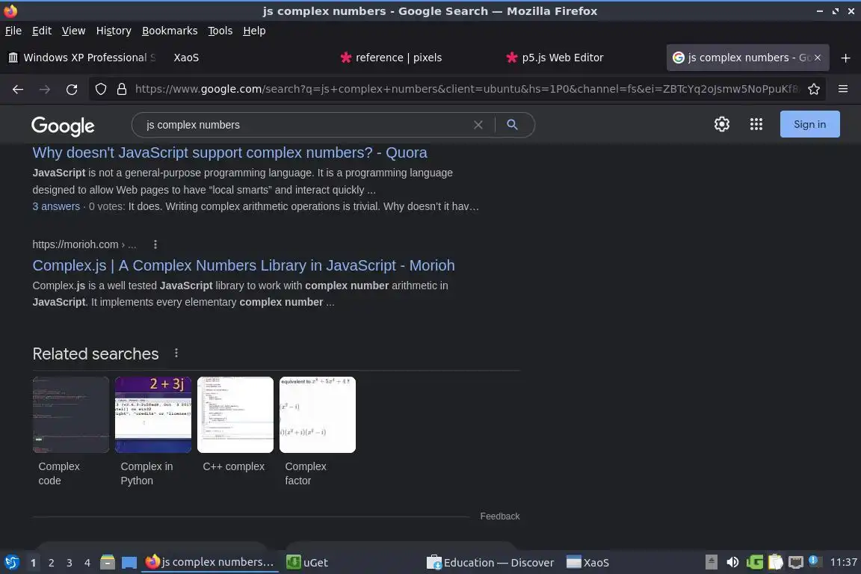
Task: Open the taskbar application launcher
Action: 11,562
